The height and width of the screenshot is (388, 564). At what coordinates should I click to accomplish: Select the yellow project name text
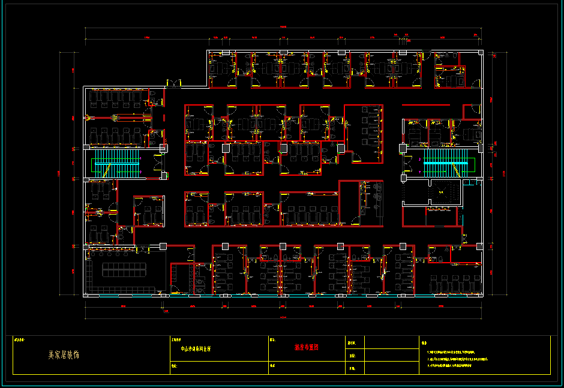point(196,348)
